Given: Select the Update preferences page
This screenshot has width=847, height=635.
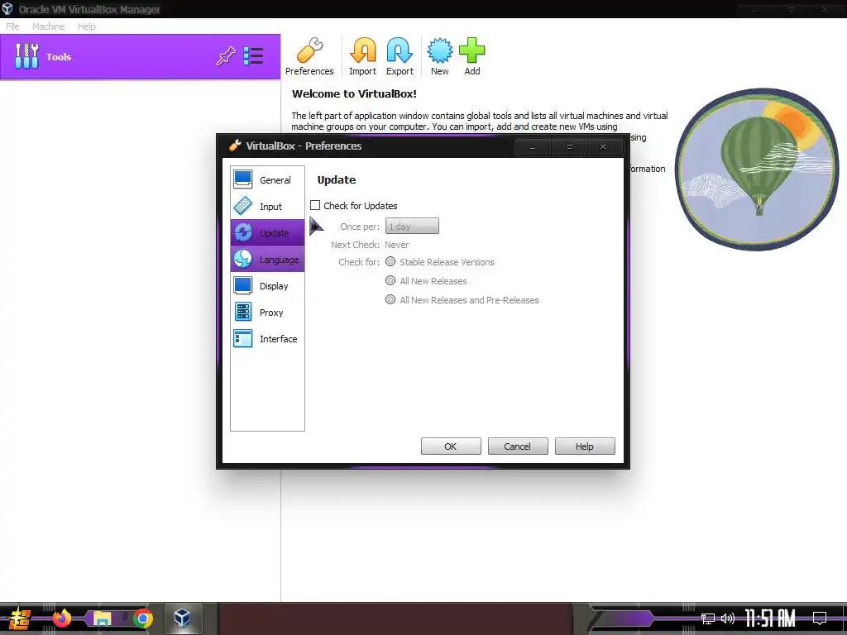Looking at the screenshot, I should click(x=267, y=232).
